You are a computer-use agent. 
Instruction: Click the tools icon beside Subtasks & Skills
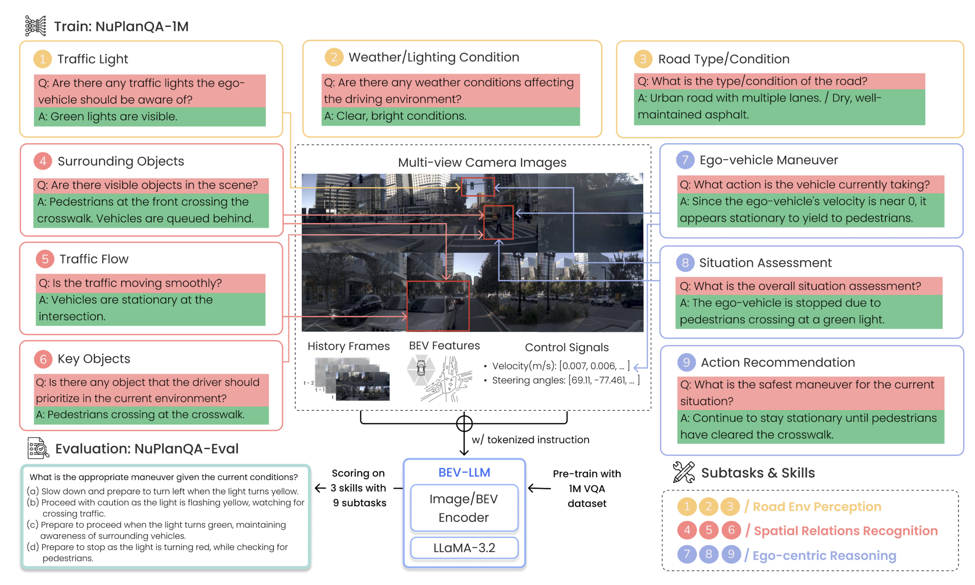point(683,472)
